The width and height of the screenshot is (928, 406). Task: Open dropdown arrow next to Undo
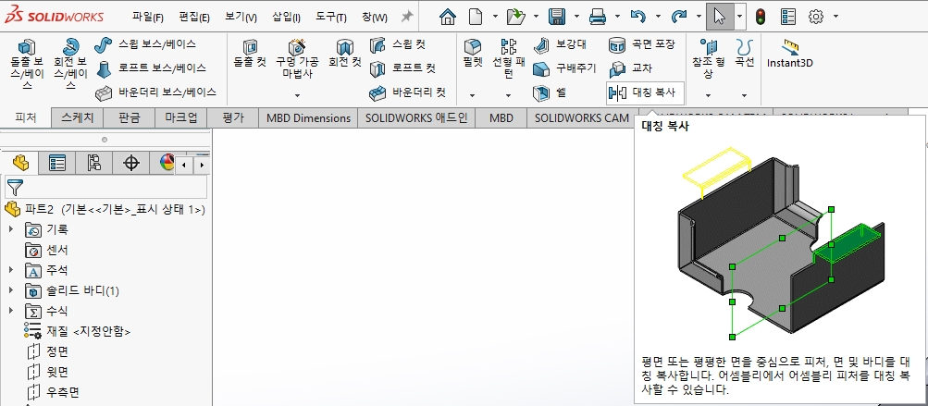(658, 17)
